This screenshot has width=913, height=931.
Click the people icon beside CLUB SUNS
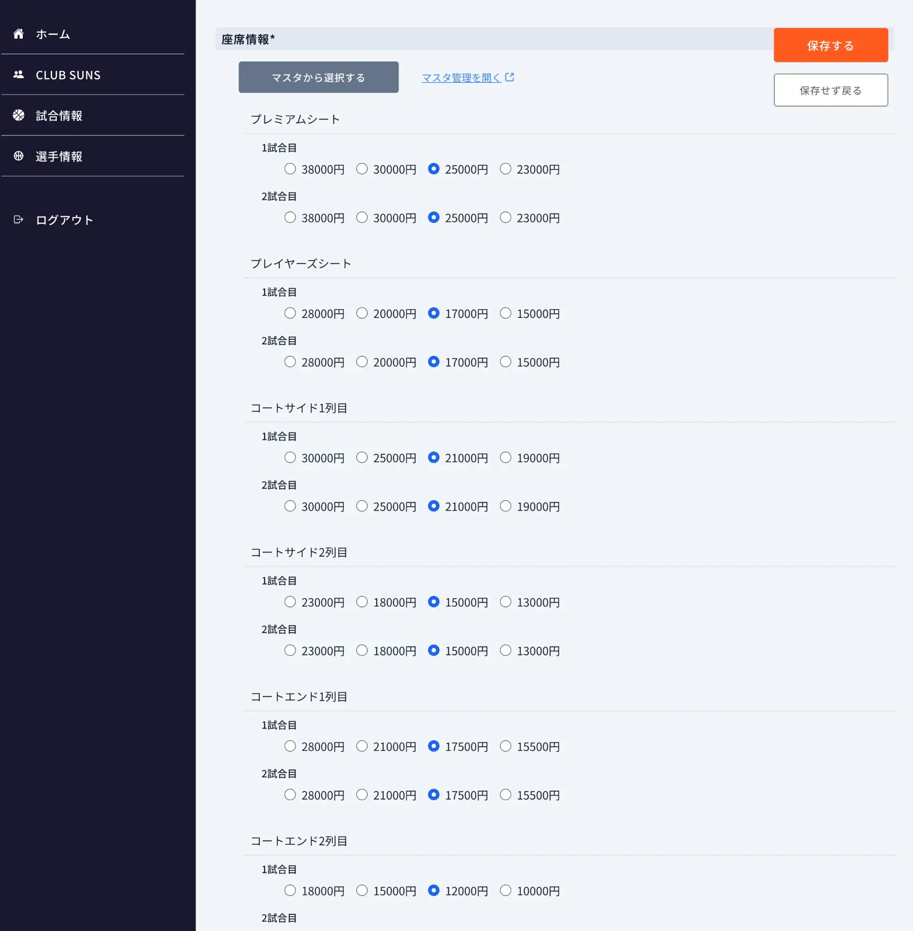(x=19, y=74)
